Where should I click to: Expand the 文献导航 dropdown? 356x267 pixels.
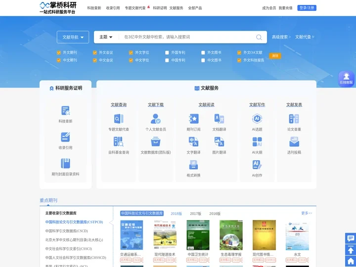73,37
